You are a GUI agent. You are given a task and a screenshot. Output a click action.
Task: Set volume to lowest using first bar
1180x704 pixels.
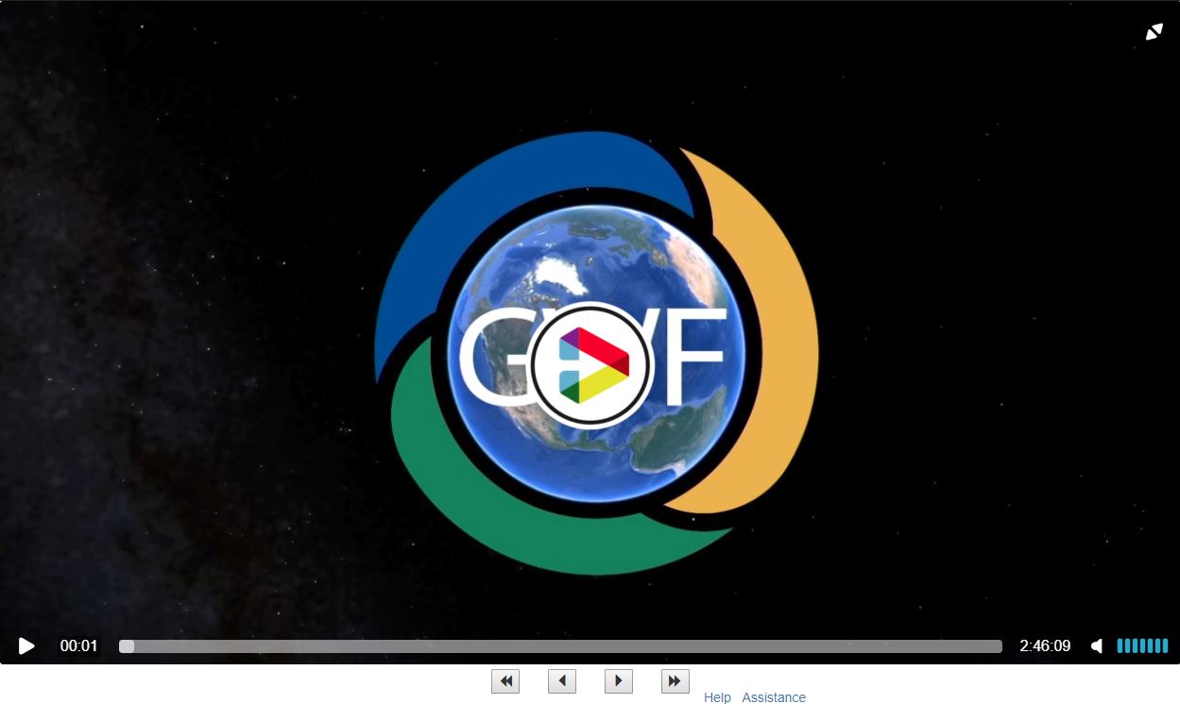(x=1120, y=646)
